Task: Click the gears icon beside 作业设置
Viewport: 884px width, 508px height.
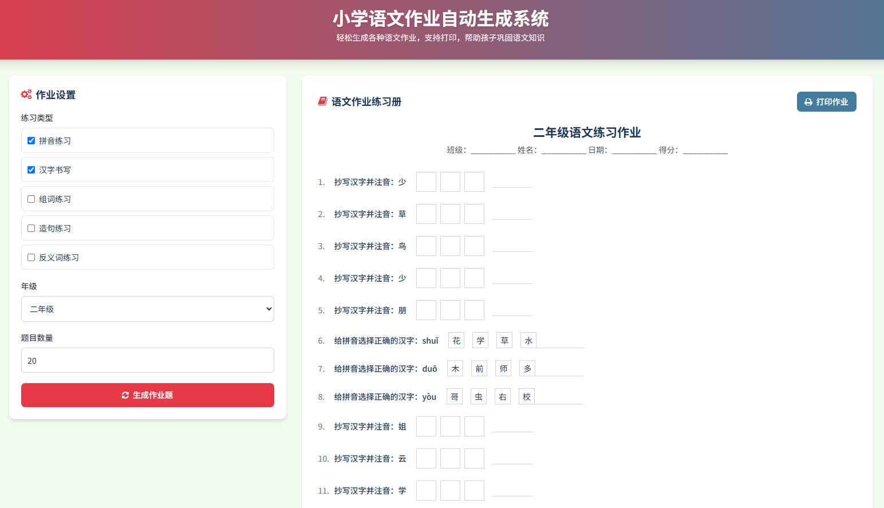Action: (26, 94)
